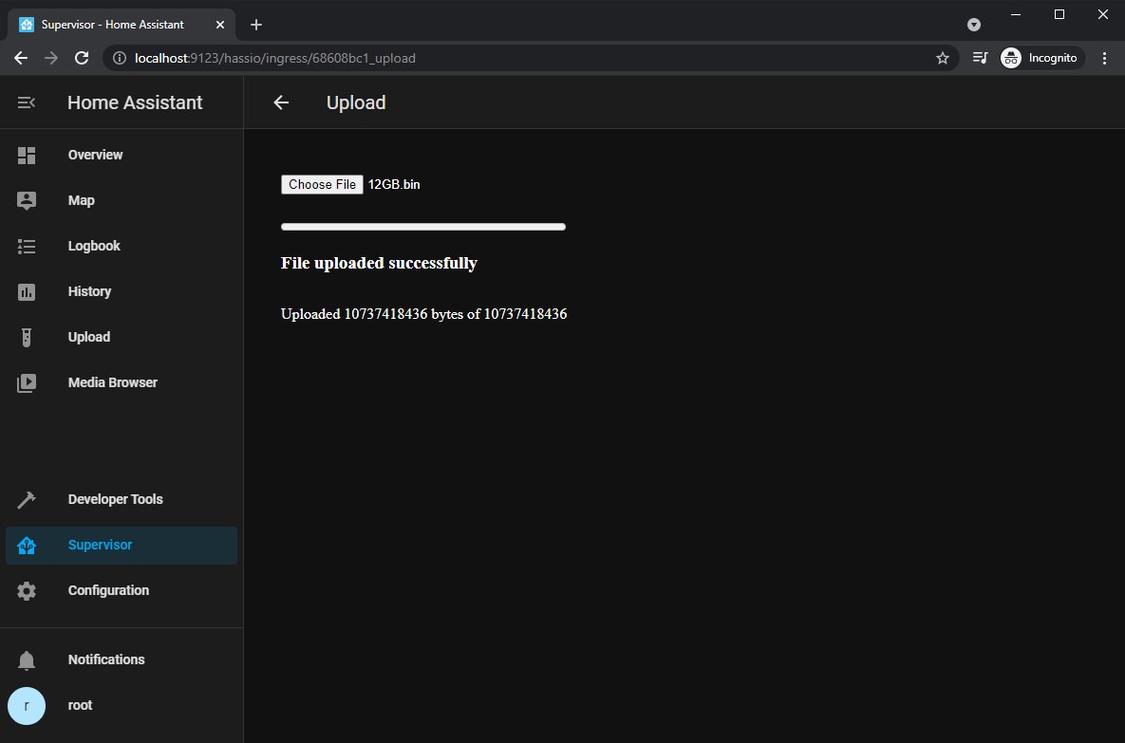Collapse the Home Assistant sidebar menu
Screen dimensions: 1125x743
[x=27, y=102]
